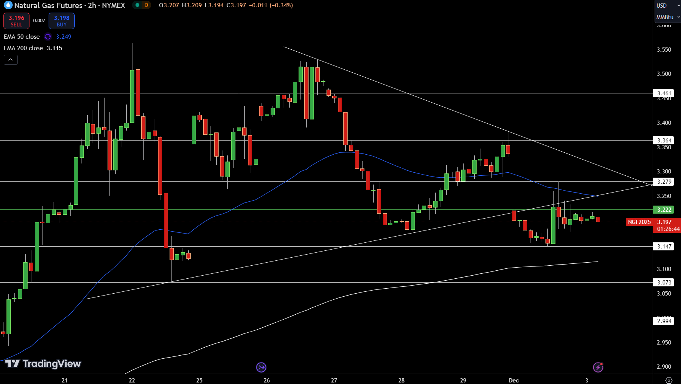Click the 3.115 EMA 200 value
This screenshot has height=384, width=681.
tap(54, 48)
